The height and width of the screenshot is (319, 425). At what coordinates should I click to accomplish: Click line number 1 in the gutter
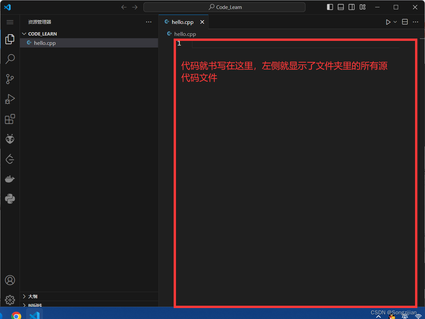[179, 43]
